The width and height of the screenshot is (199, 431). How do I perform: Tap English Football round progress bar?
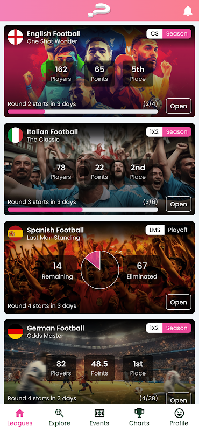(83, 112)
